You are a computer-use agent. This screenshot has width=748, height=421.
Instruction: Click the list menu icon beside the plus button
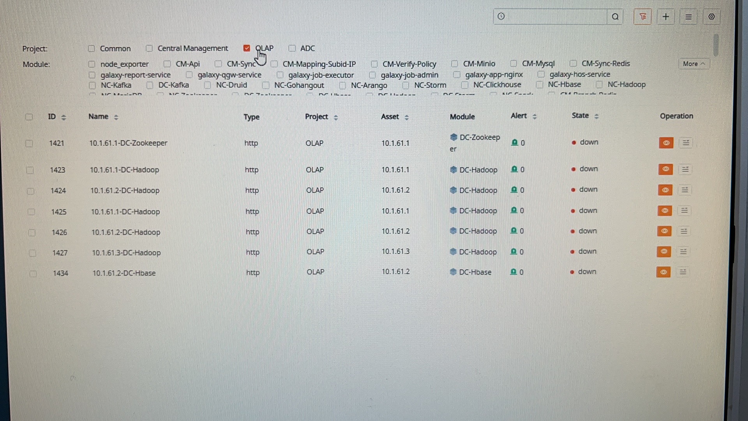click(x=688, y=17)
